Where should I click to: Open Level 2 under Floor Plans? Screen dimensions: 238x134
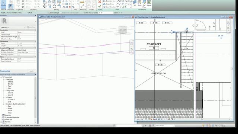tap(10, 84)
